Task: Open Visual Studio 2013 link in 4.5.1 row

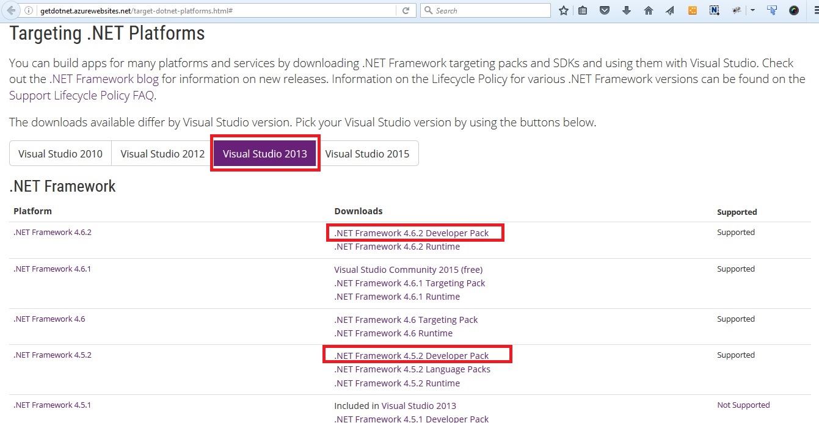Action: [419, 406]
